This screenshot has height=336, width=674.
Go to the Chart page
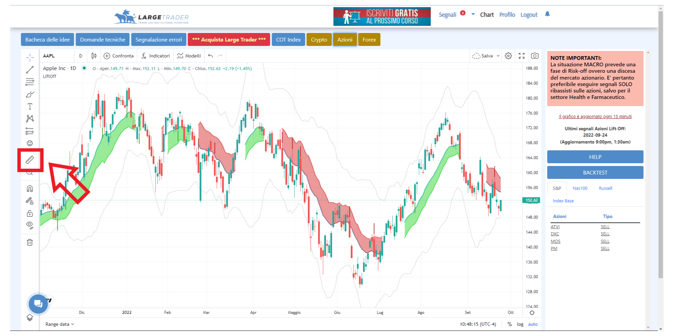[487, 15]
